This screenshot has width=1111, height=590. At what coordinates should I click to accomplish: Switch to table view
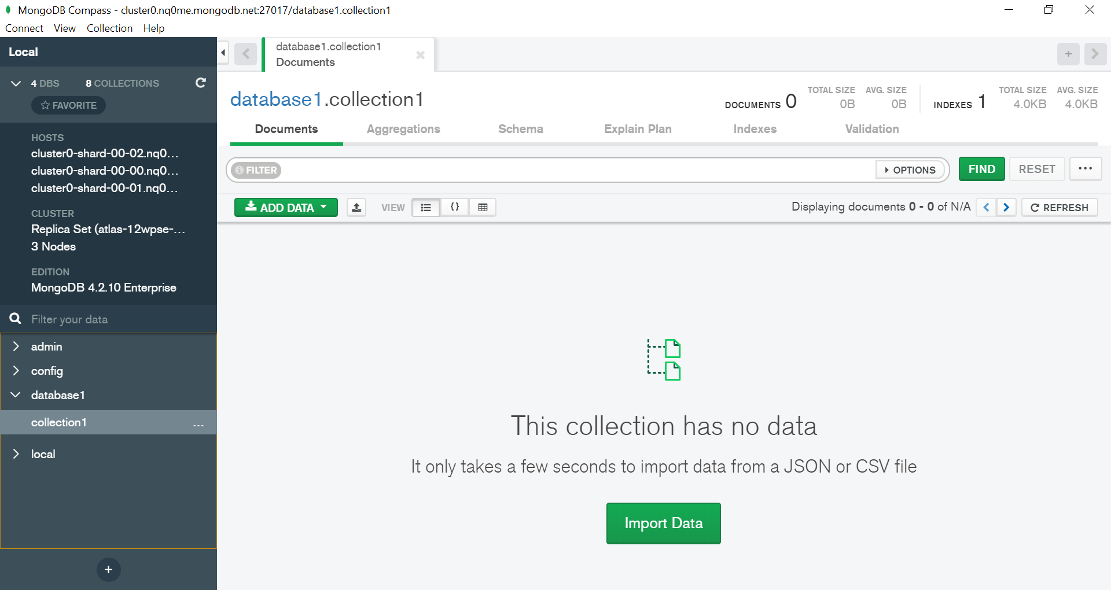point(483,207)
